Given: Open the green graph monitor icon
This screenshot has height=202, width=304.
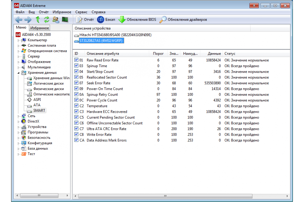Looking at the screenshot, I should tap(65, 20).
